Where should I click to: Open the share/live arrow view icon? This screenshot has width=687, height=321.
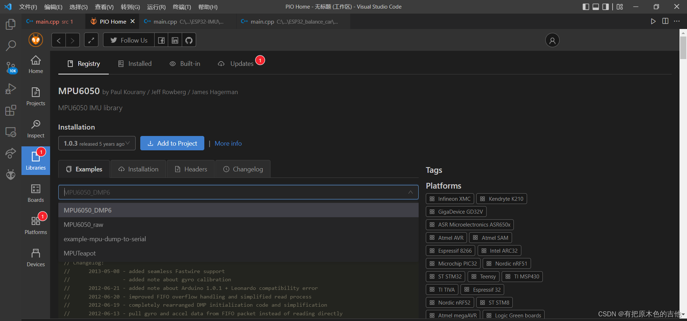[11, 153]
